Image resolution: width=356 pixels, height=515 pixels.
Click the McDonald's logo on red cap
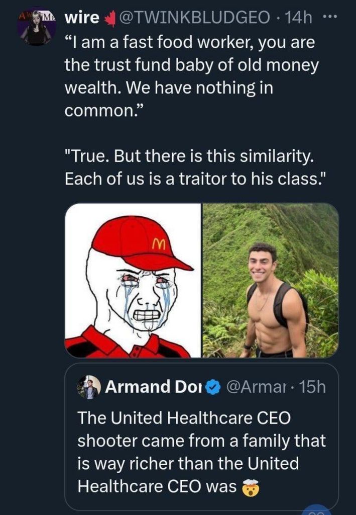click(x=157, y=242)
